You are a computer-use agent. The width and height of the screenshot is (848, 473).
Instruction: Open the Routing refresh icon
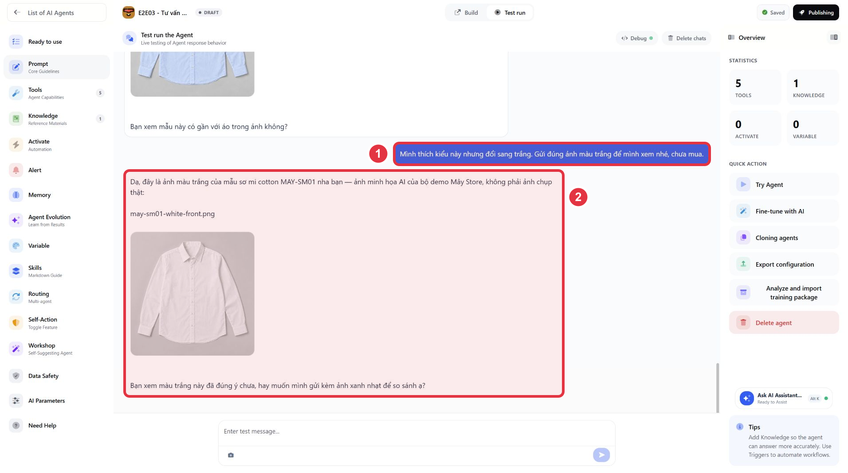pyautogui.click(x=16, y=297)
